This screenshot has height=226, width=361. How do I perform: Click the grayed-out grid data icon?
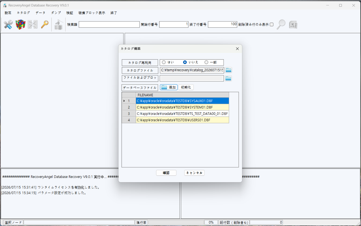[32, 25]
